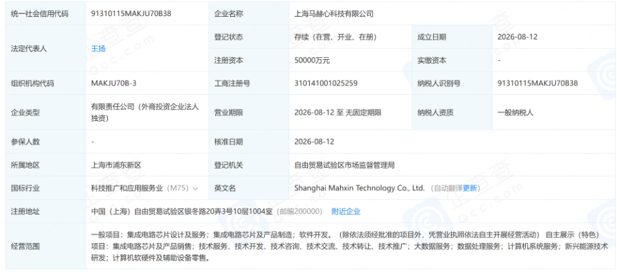
Task: Select the organization code MAKJU70B-3
Action: tap(113, 83)
